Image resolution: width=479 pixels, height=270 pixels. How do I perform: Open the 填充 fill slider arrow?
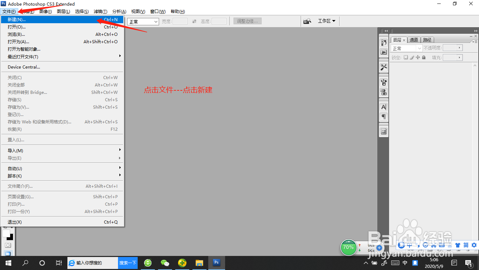pyautogui.click(x=459, y=57)
